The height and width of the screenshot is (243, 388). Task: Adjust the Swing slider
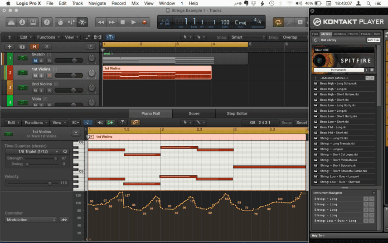pyautogui.click(x=27, y=164)
